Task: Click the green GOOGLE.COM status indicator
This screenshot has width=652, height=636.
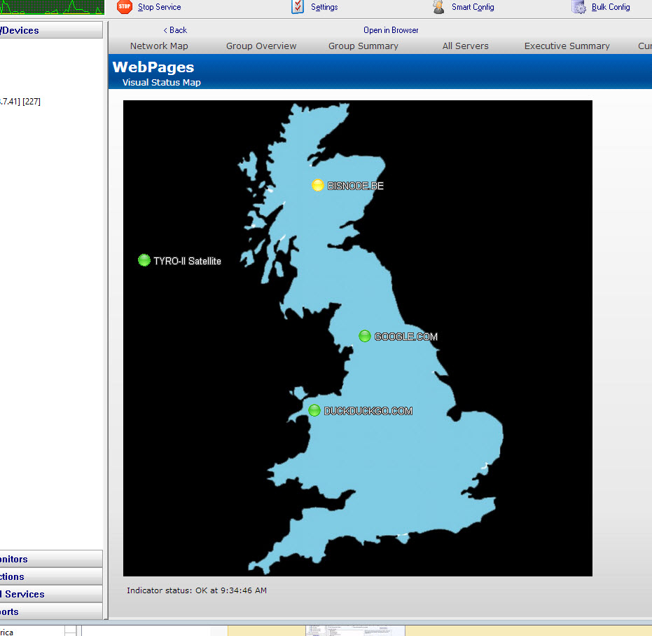Action: point(365,336)
